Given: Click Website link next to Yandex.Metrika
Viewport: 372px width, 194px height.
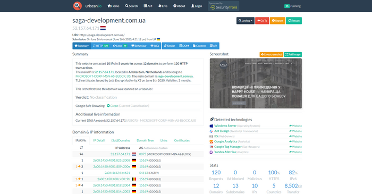Looking at the screenshot, I should point(295,152).
